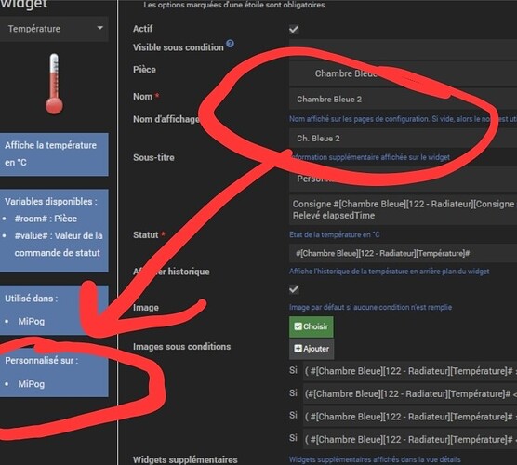This screenshot has width=517, height=465.
Task: Open the Température widget type dropdown
Action: point(54,29)
